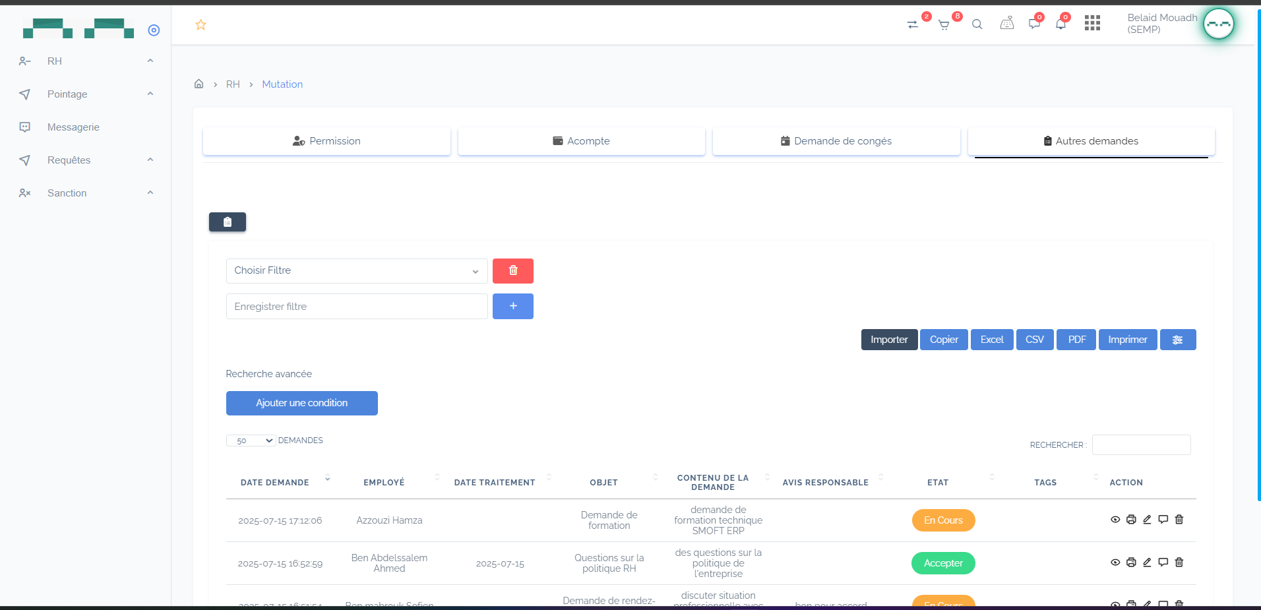The height and width of the screenshot is (610, 1261).
Task: Expand the Pointage sidebar menu
Action: tap(86, 94)
